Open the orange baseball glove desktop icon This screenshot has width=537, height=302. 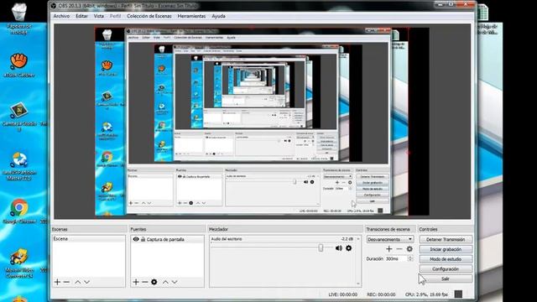18,65
